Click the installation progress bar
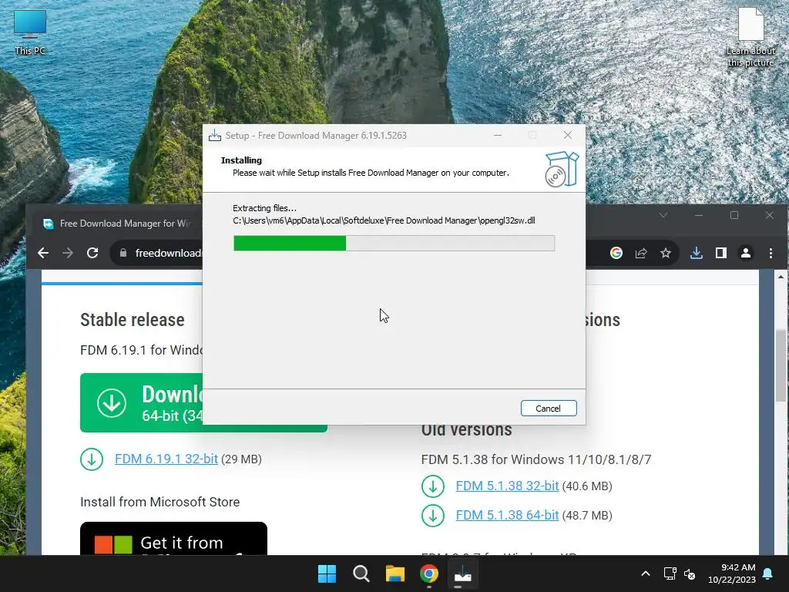The height and width of the screenshot is (592, 789). tap(394, 243)
